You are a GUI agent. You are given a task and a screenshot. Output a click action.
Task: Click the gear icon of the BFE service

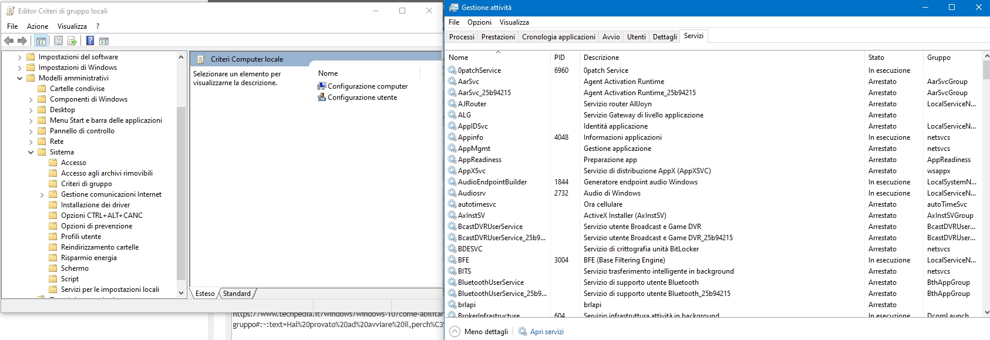452,260
